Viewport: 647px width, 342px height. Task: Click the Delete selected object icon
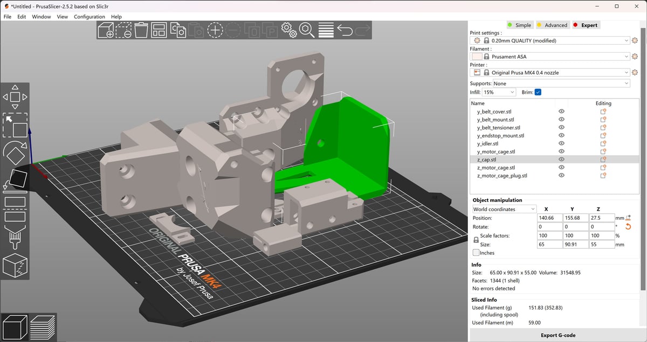coord(123,30)
